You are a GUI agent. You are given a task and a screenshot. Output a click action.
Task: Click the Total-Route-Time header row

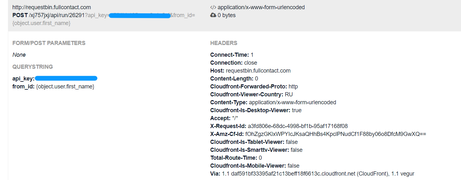pyautogui.click(x=236, y=158)
